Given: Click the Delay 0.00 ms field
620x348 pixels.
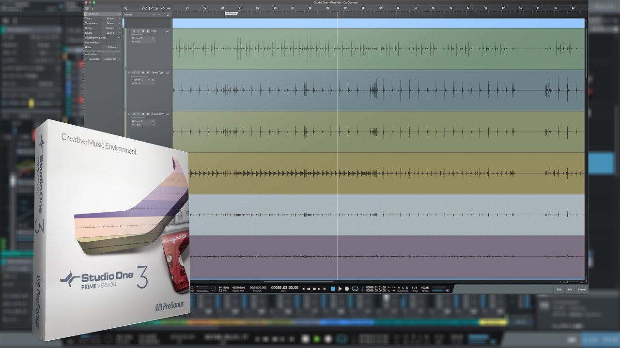Looking at the screenshot, I should point(111,47).
